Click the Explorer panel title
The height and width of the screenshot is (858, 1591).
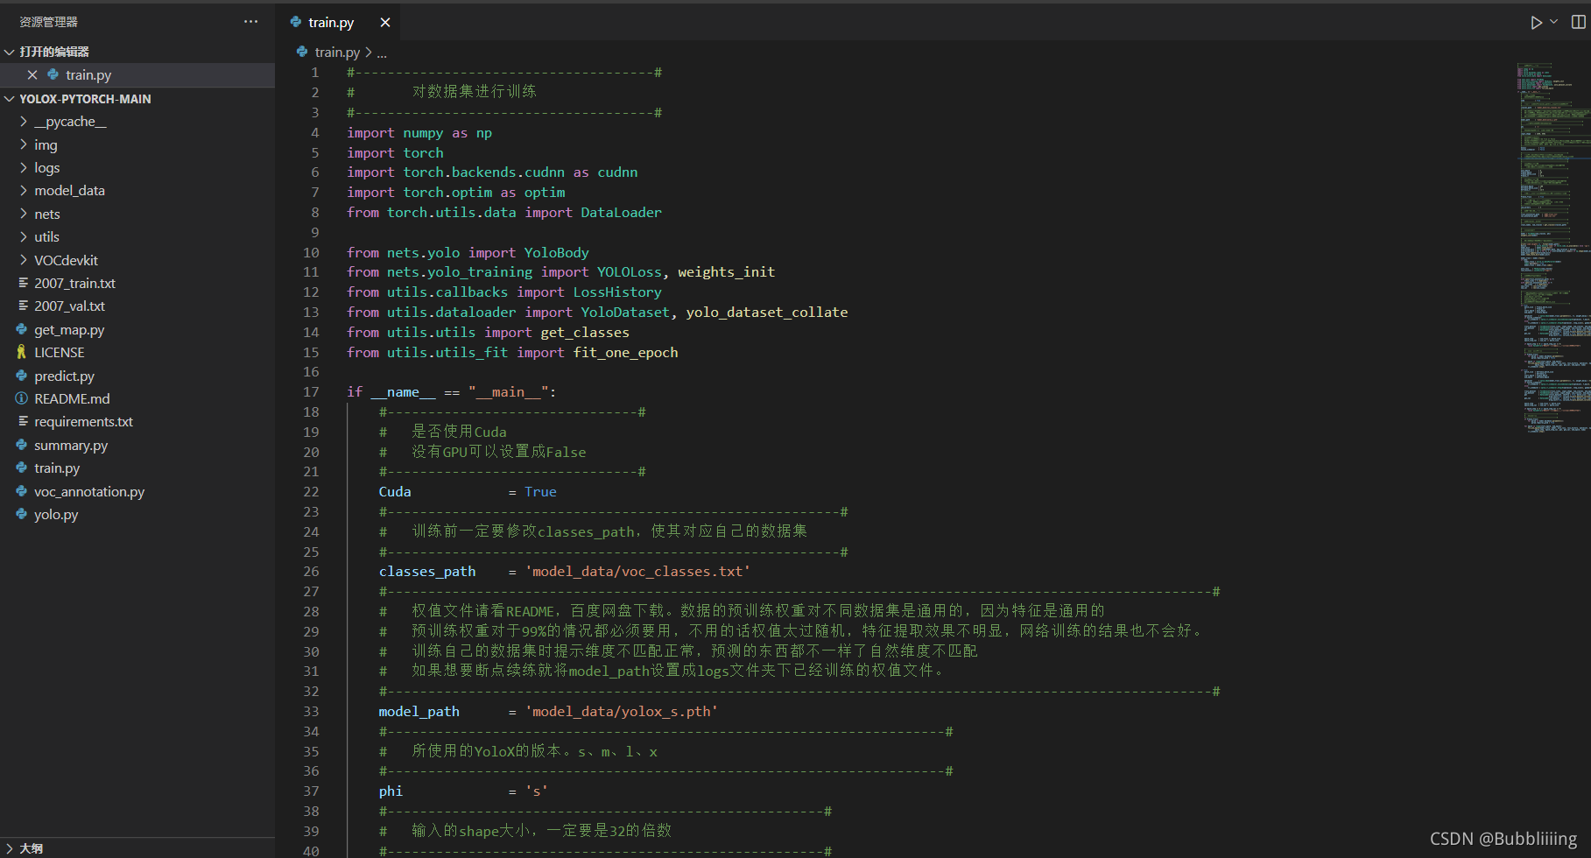48,22
